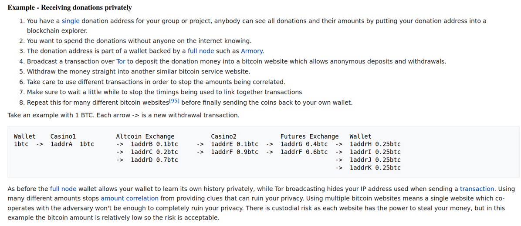Click the Casino1 column header in code block

[x=63, y=136]
